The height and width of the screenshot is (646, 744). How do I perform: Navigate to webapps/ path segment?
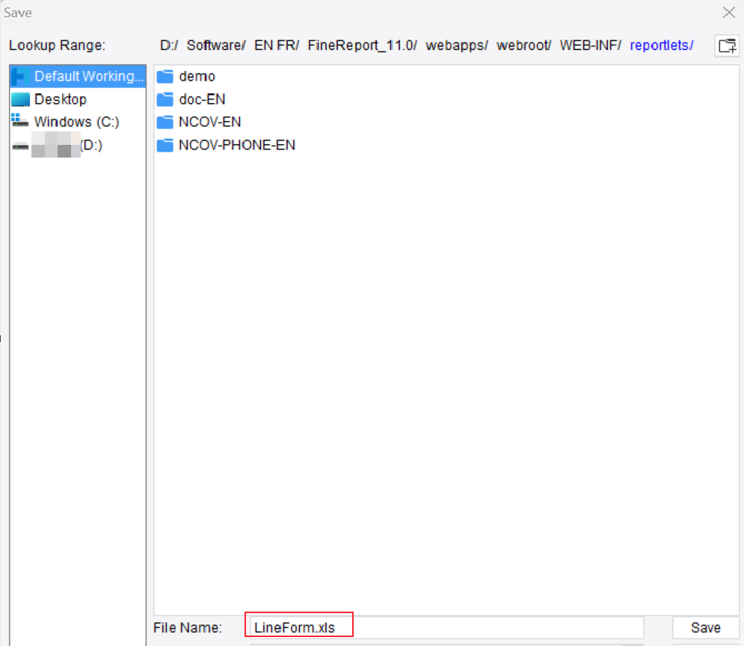pos(456,46)
